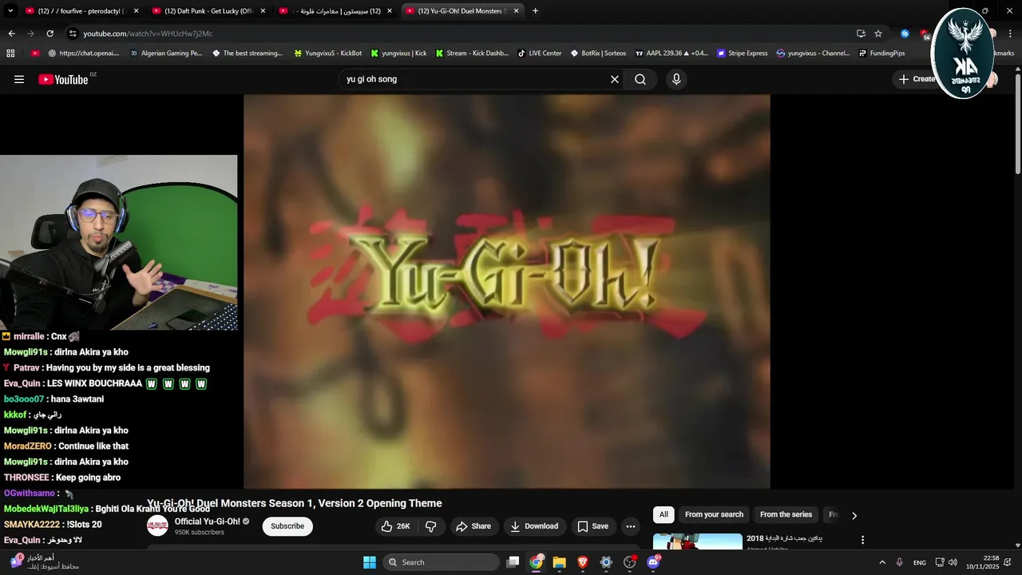The width and height of the screenshot is (1022, 575).
Task: Share the Yu-Gi-Oh video
Action: (x=473, y=526)
